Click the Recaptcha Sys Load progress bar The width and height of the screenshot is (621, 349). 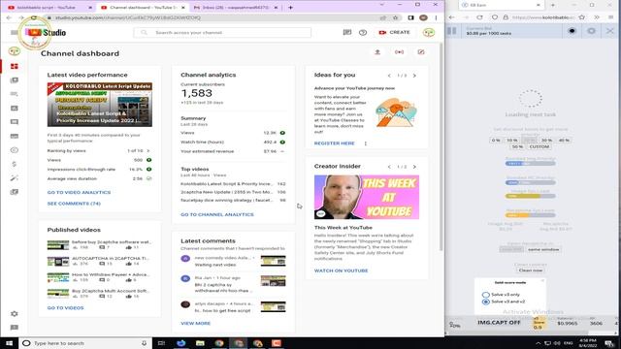pyautogui.click(x=530, y=215)
